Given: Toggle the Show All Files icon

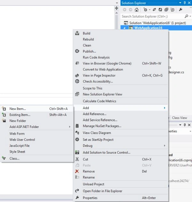Looking at the screenshot, I should click(172, 10).
